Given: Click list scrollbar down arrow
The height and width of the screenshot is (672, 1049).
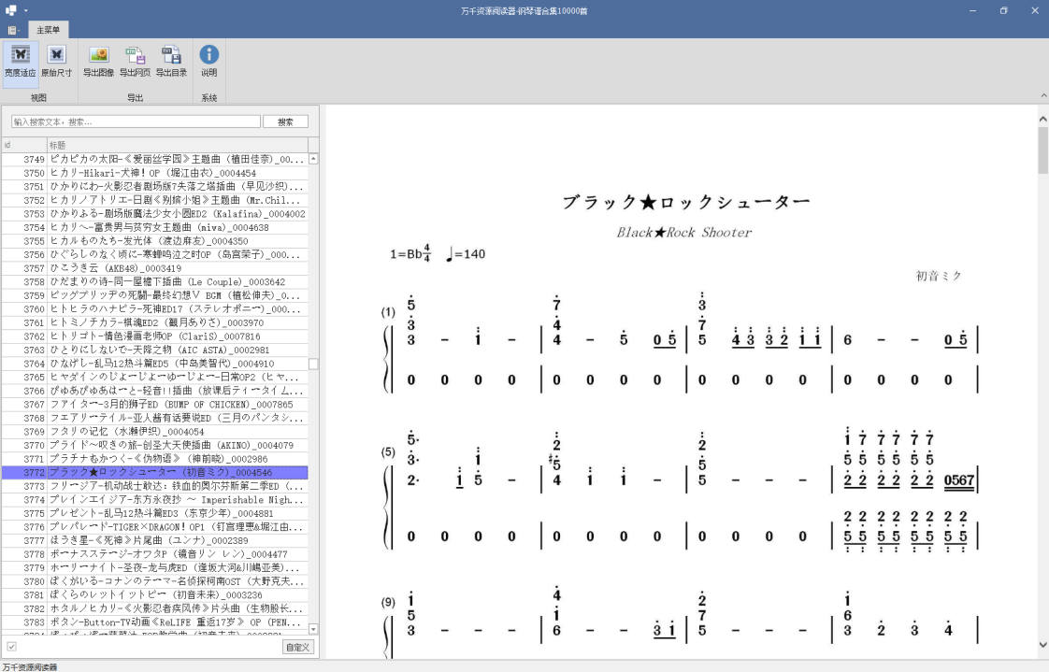Looking at the screenshot, I should point(313,628).
